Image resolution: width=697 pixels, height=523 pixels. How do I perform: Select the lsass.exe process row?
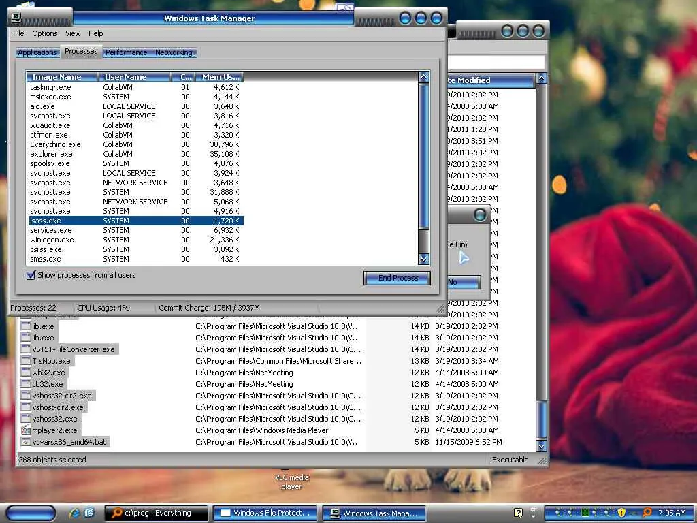point(135,221)
